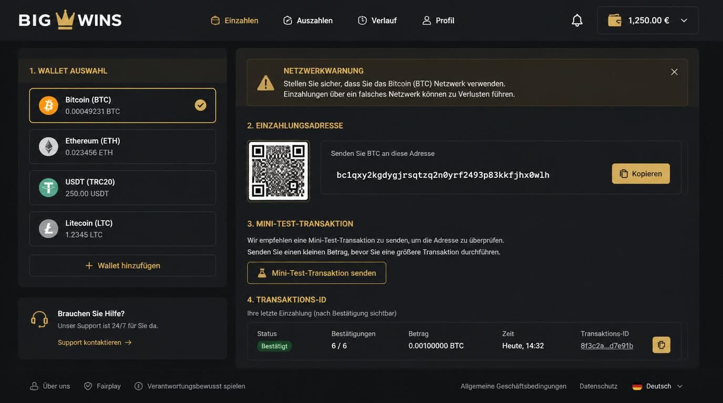723x403 pixels.
Task: Follow the Support kontaktieren link
Action: pos(95,343)
